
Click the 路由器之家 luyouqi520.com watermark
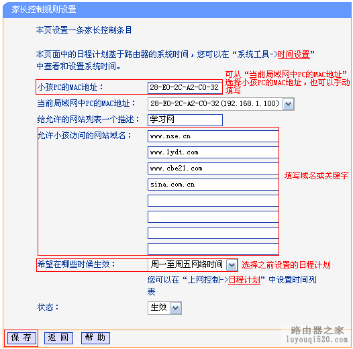click(317, 335)
